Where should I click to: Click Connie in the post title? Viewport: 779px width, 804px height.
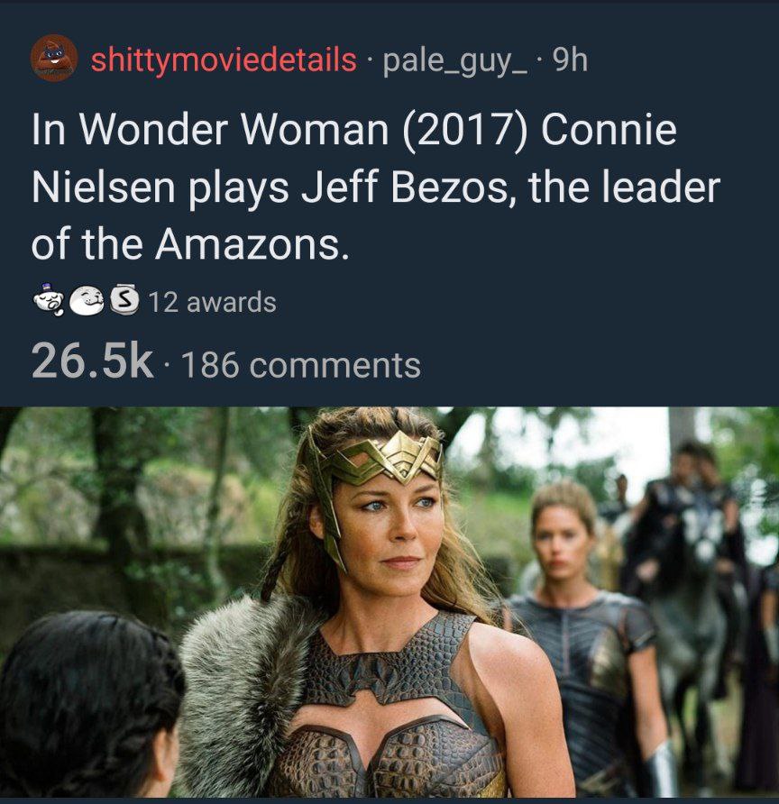point(609,129)
